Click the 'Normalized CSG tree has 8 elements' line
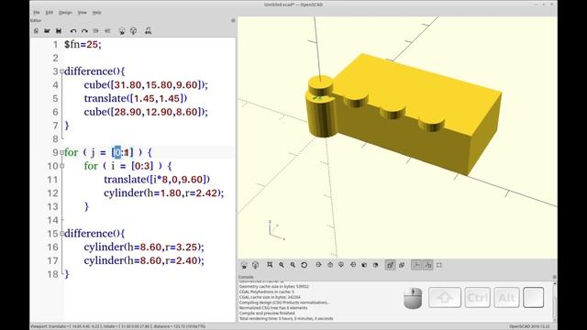 click(273, 308)
